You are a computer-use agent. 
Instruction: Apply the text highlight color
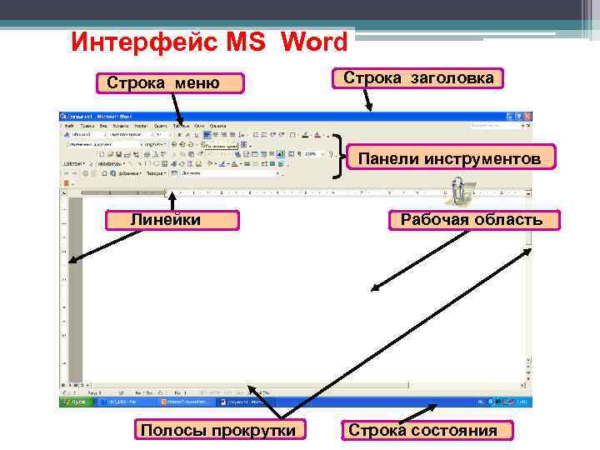pos(305,135)
